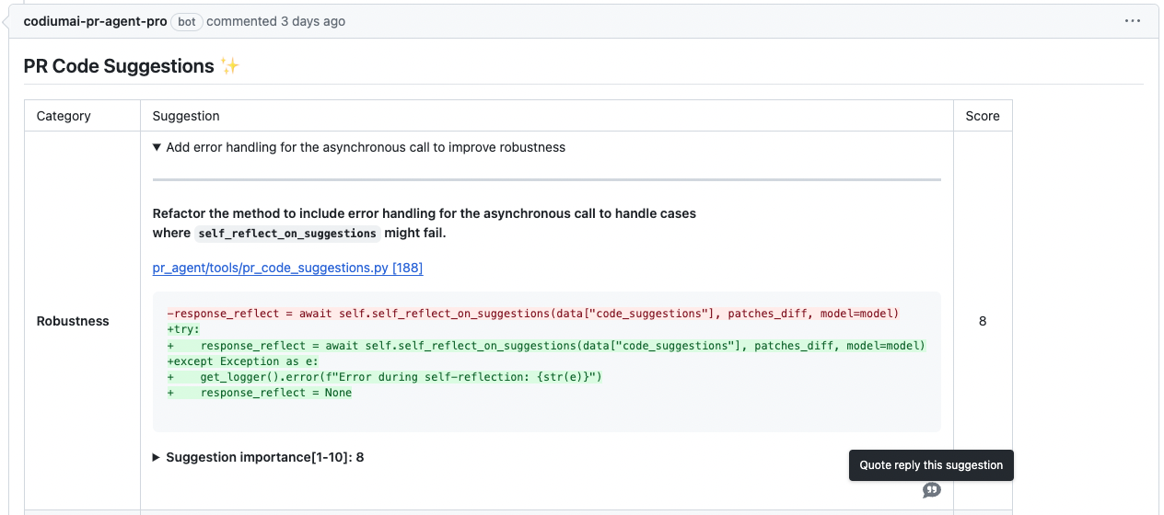
Task: Click the quote reply speech bubble icon
Action: click(x=932, y=490)
